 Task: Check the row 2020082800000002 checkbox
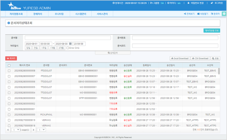(x=9, y=104)
